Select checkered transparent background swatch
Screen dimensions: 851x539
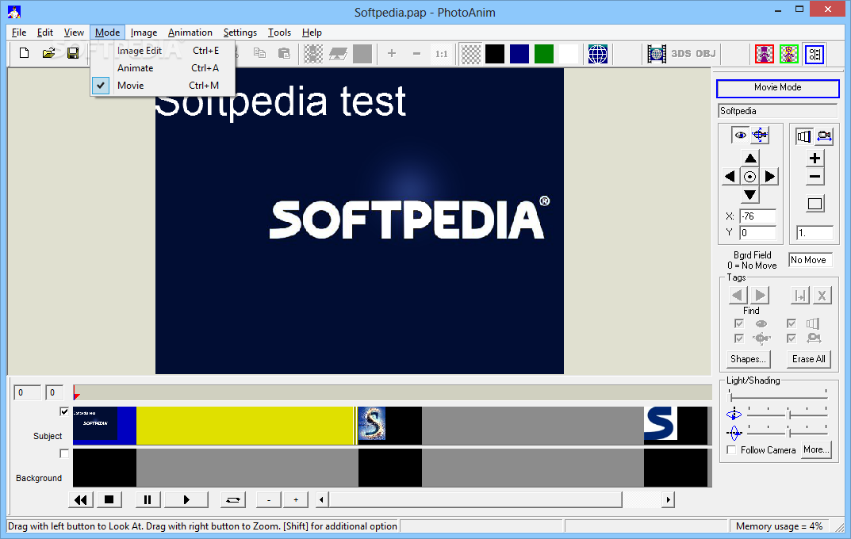click(x=470, y=54)
